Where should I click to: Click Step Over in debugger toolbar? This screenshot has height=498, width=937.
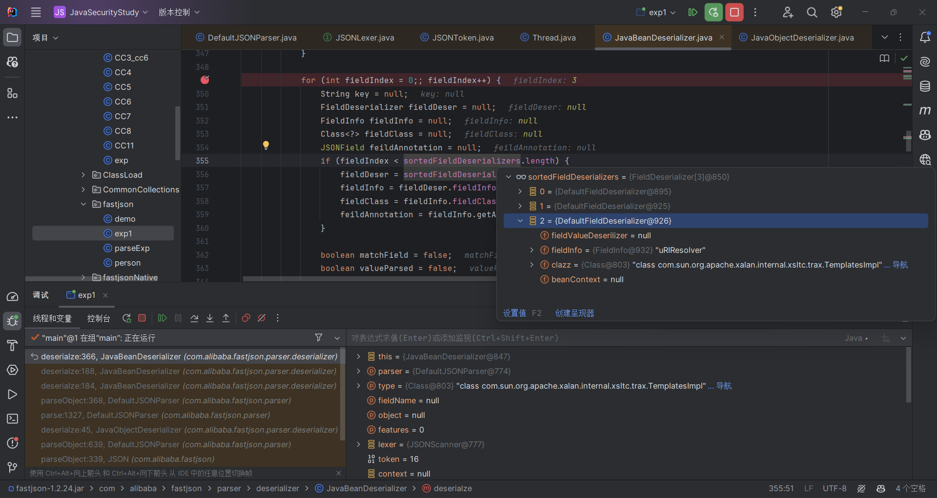tap(194, 318)
